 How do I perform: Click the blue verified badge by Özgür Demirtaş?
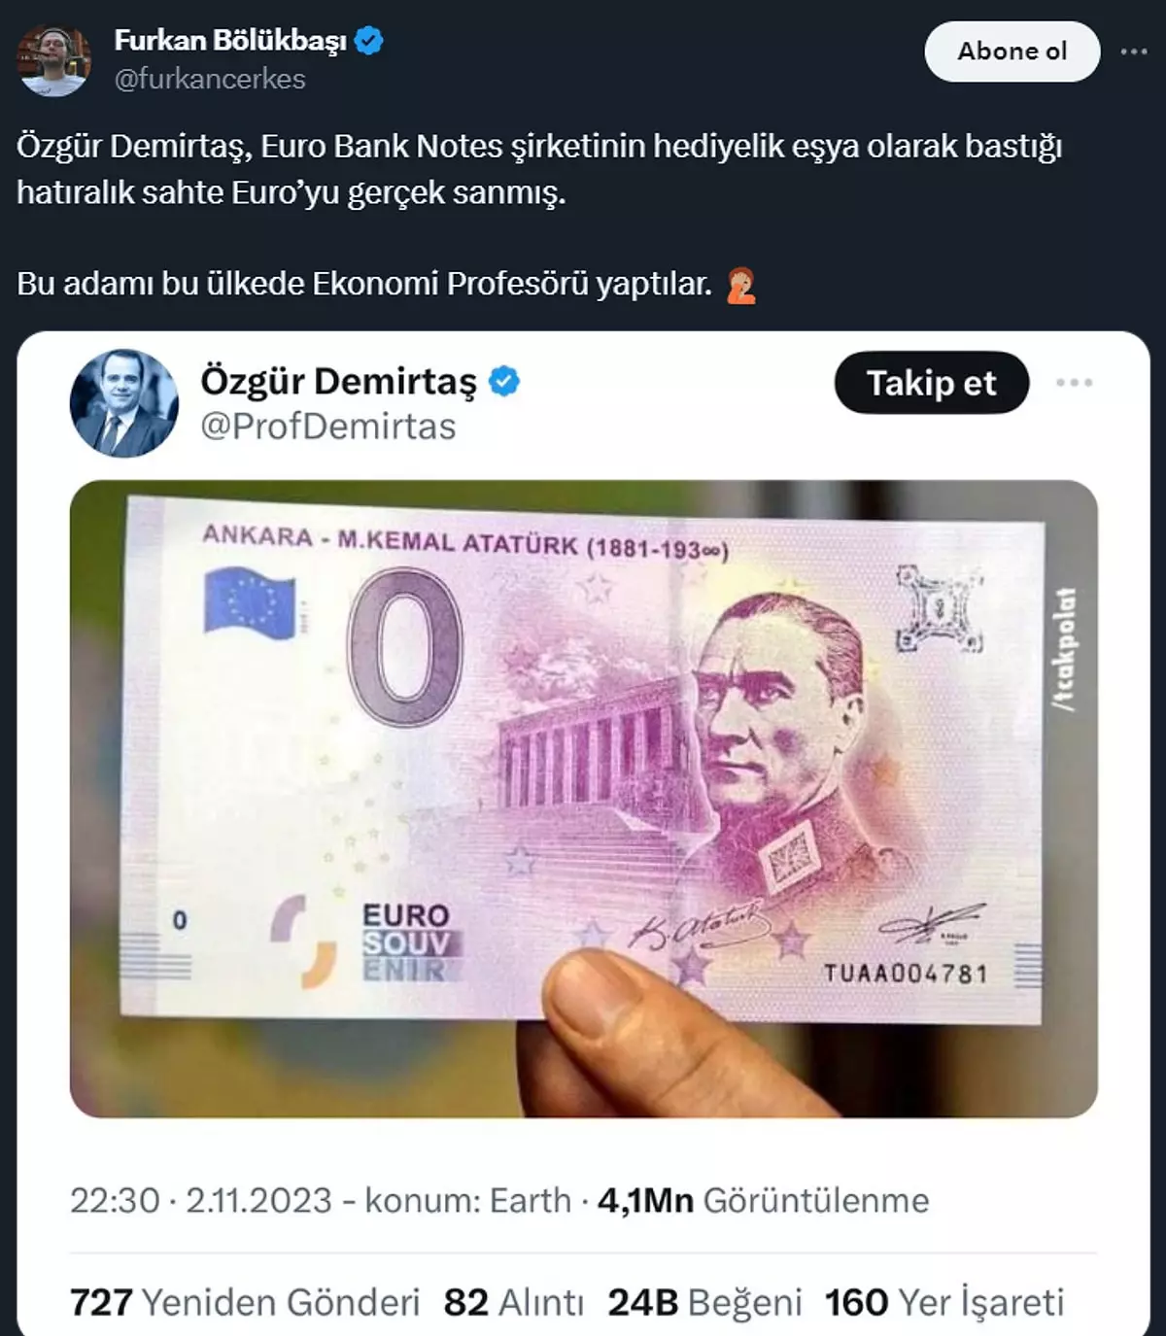pyautogui.click(x=504, y=381)
